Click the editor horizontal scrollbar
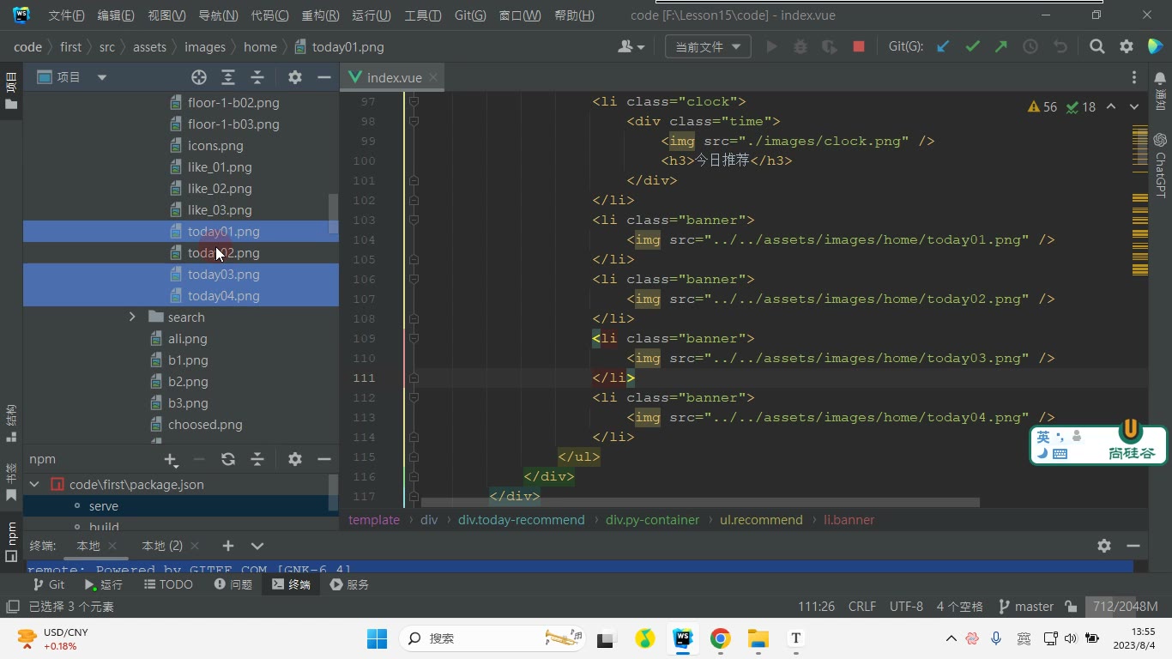 [x=699, y=503]
